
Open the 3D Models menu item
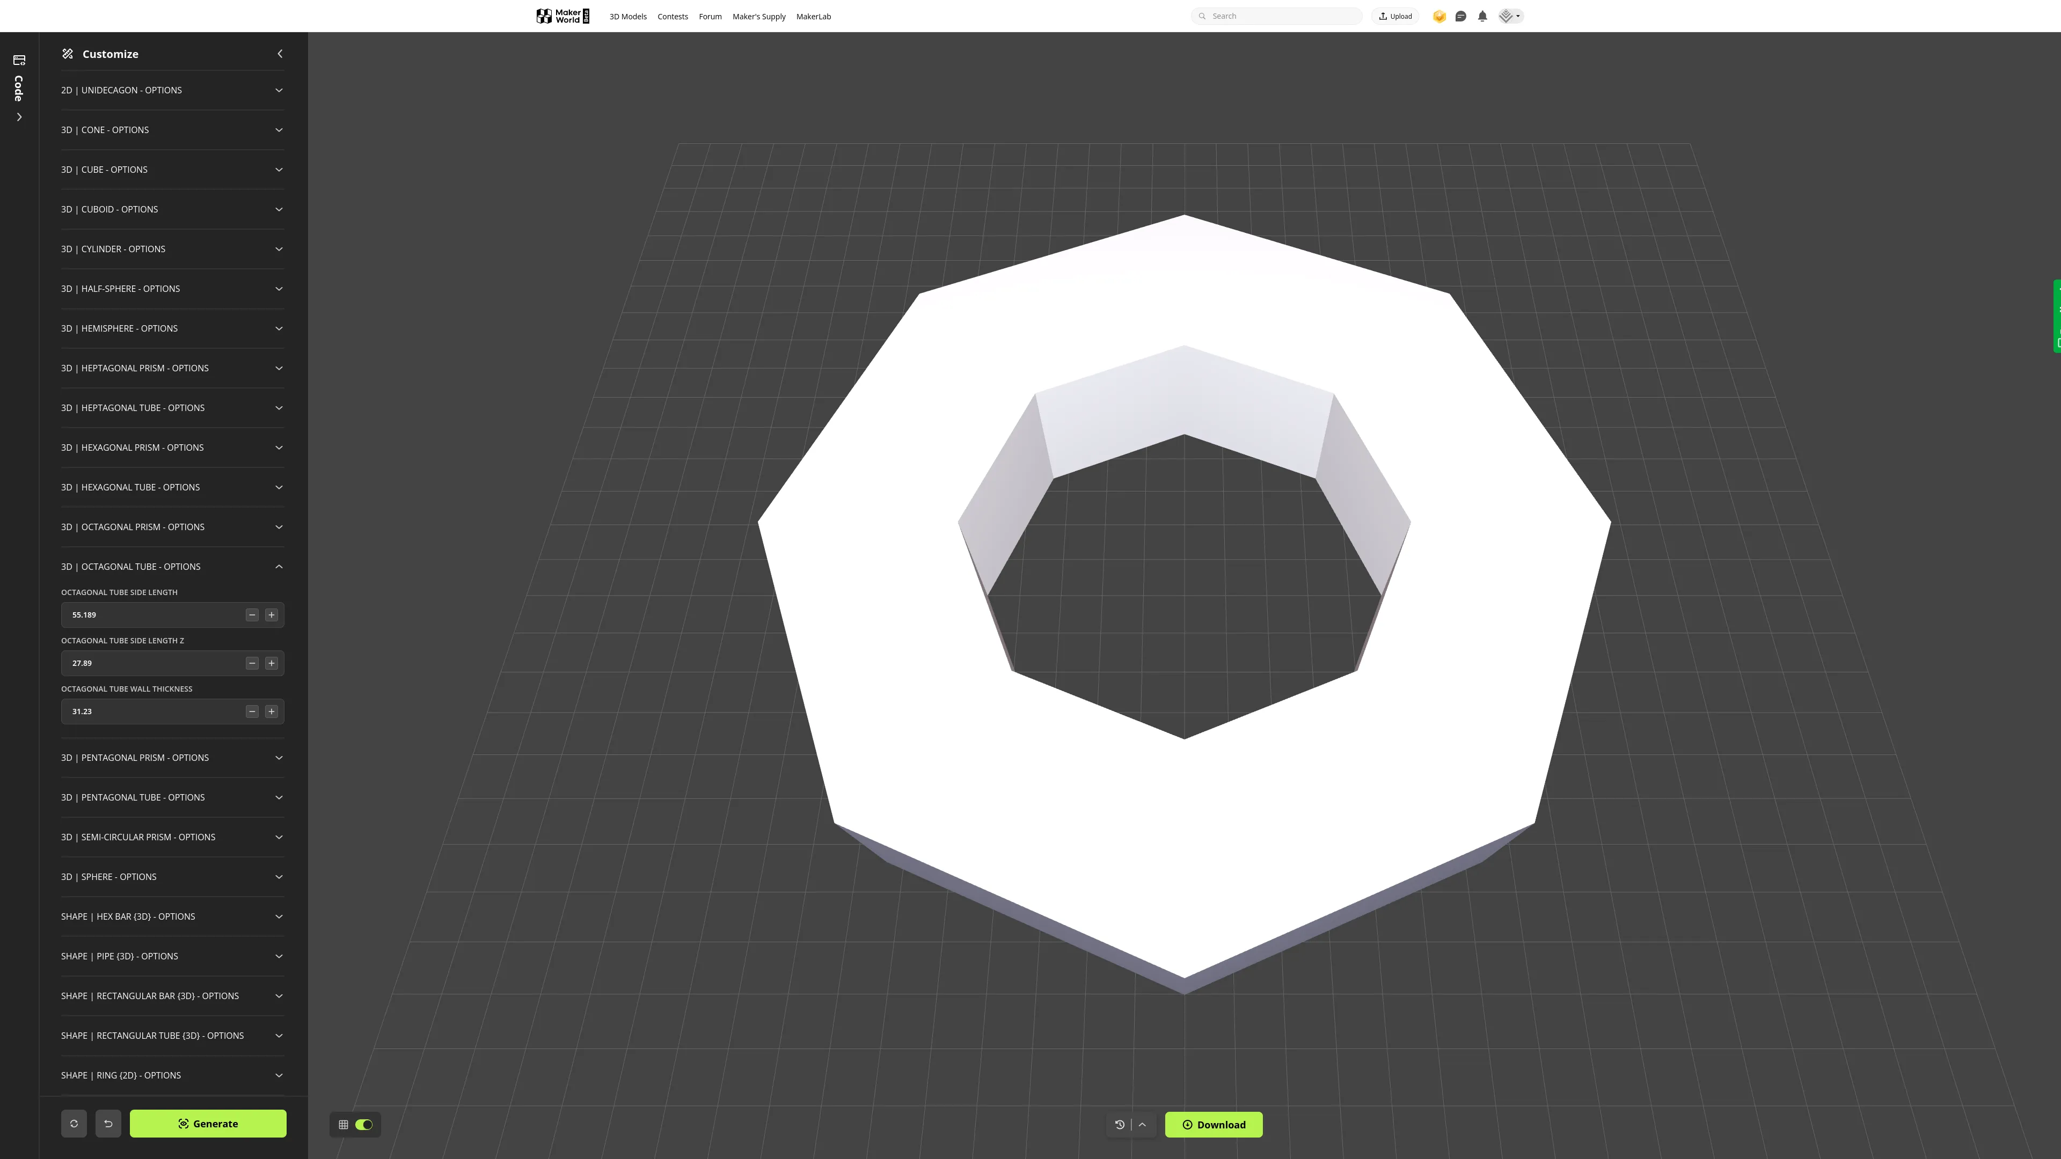627,16
